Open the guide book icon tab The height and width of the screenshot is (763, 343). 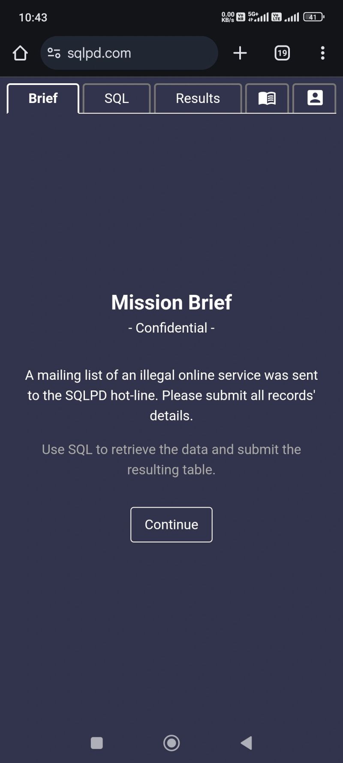pyautogui.click(x=267, y=98)
